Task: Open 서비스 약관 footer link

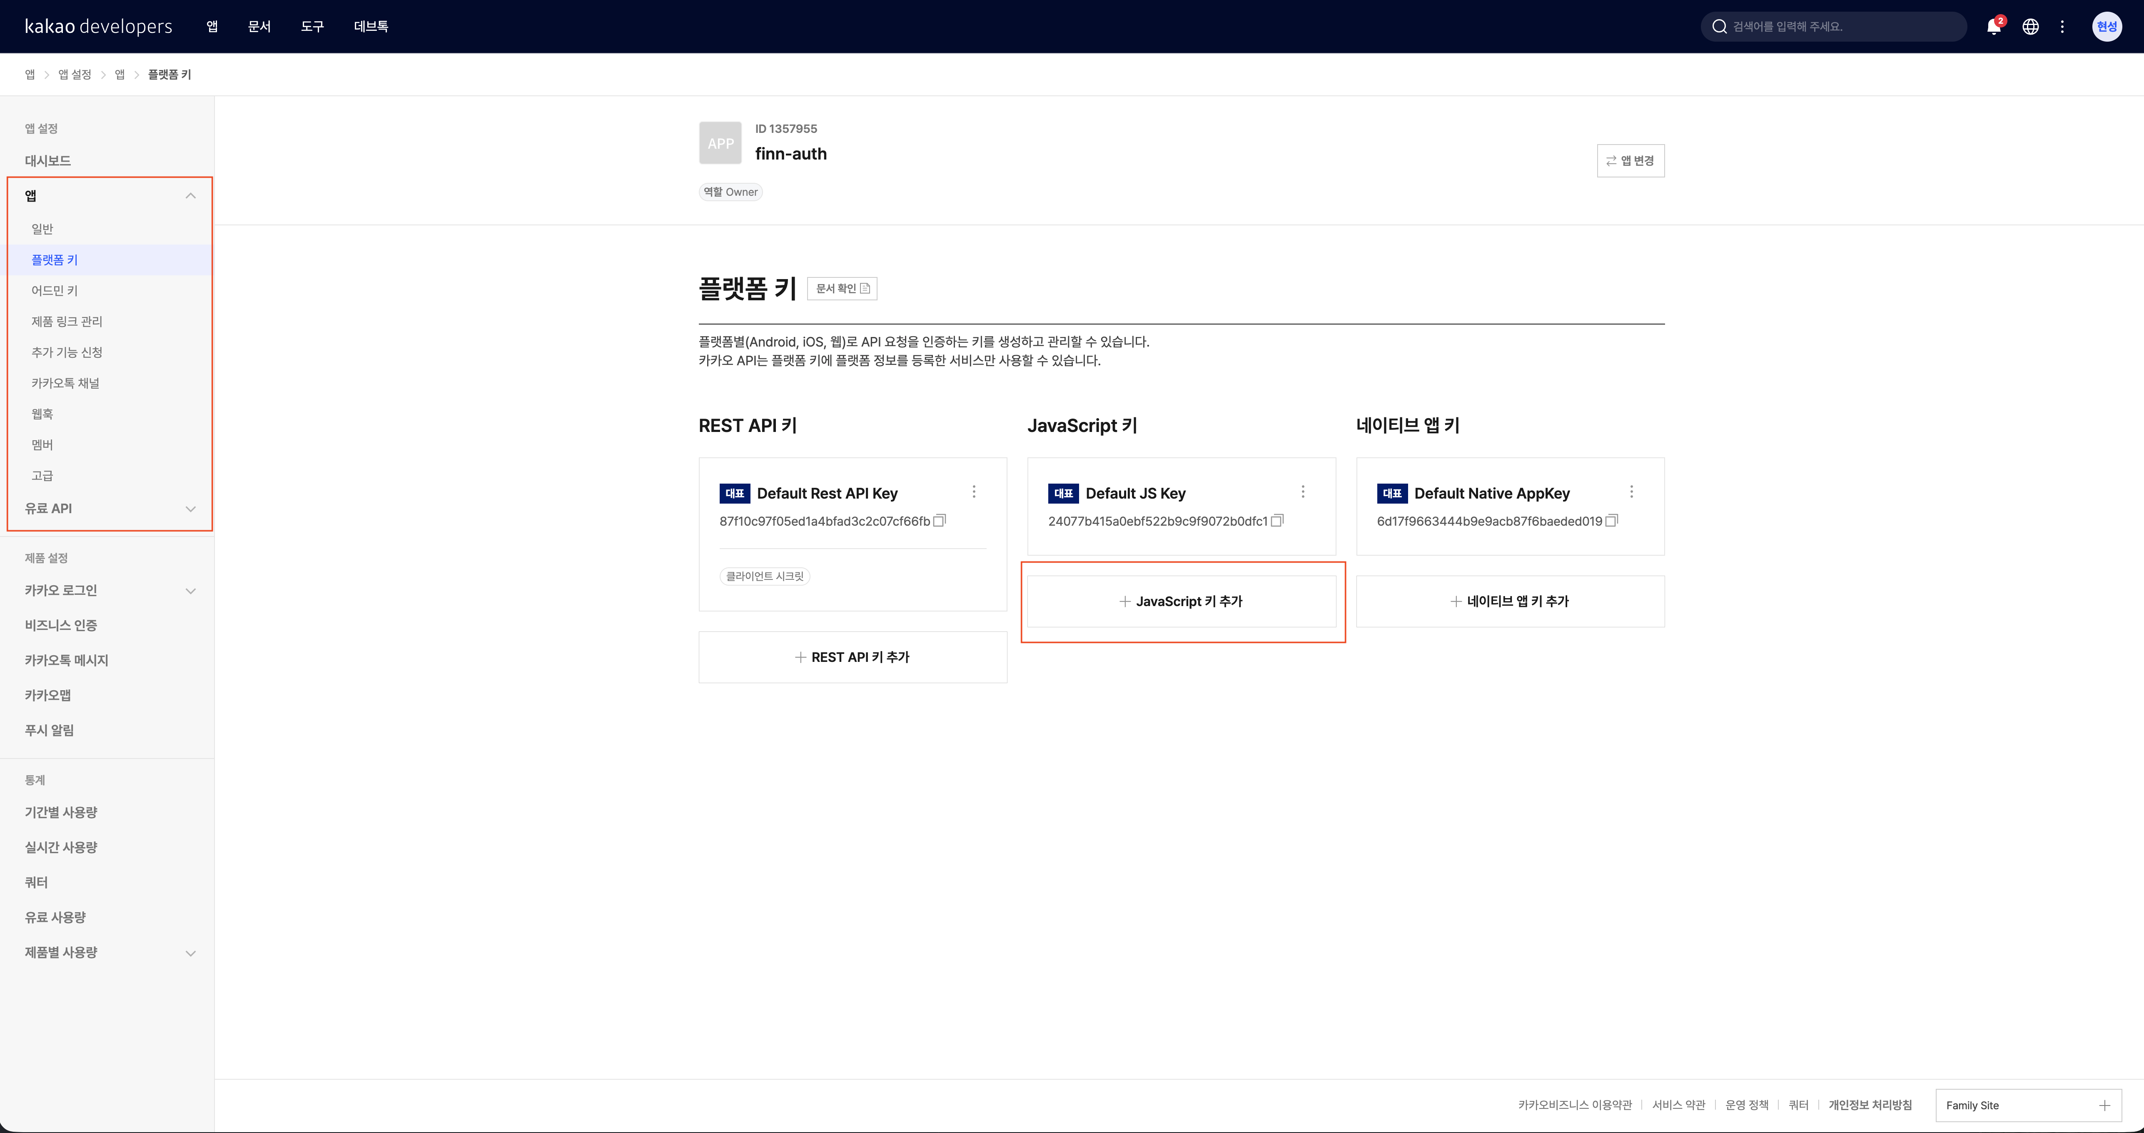Action: (1679, 1106)
